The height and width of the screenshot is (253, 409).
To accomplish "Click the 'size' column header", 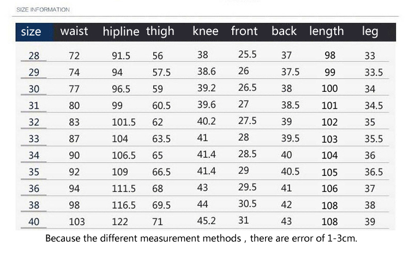I will 31,32.
